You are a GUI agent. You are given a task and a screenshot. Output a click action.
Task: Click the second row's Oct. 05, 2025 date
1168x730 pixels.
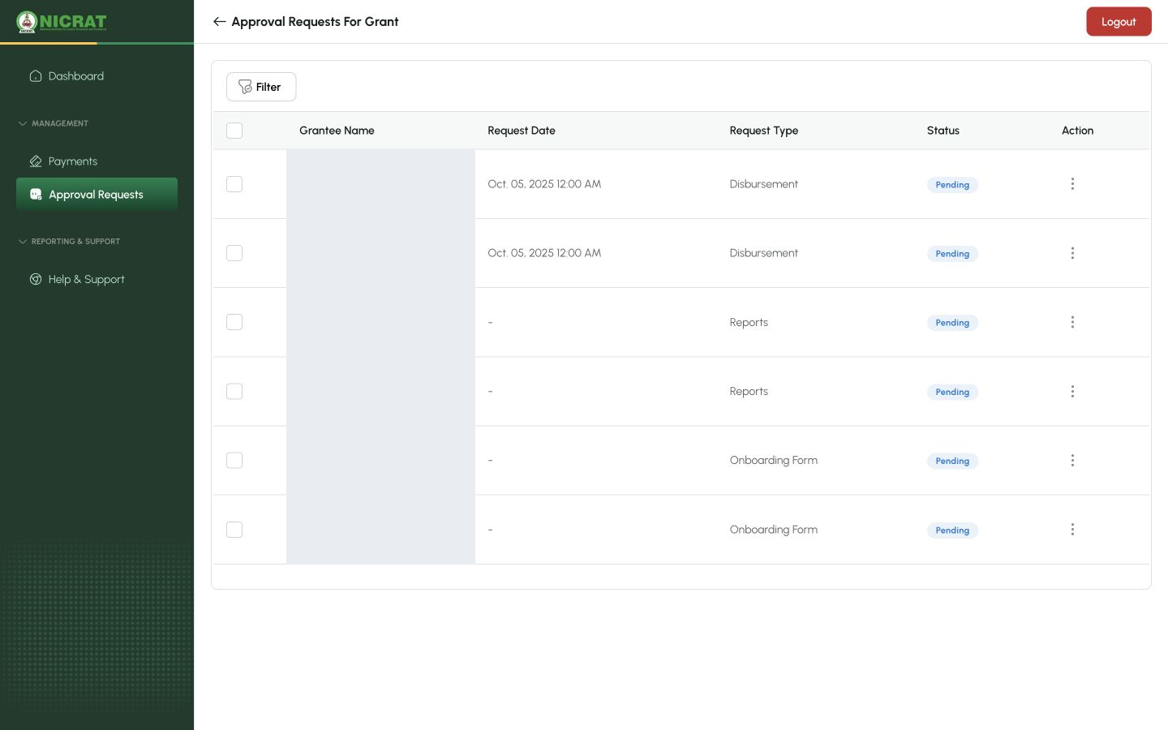pos(544,253)
